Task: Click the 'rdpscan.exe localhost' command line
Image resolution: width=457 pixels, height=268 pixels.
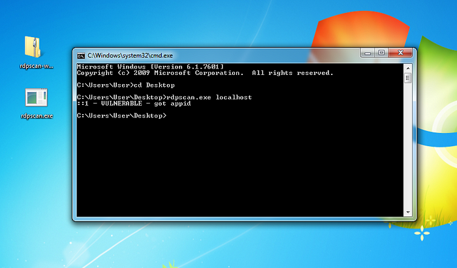Action: click(x=164, y=97)
